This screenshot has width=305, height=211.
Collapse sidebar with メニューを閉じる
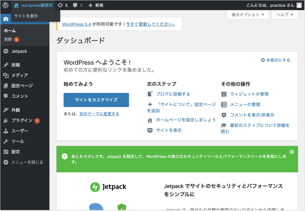[27, 162]
